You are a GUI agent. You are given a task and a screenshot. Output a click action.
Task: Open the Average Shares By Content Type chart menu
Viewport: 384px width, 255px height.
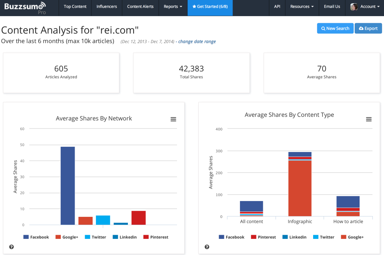(369, 119)
